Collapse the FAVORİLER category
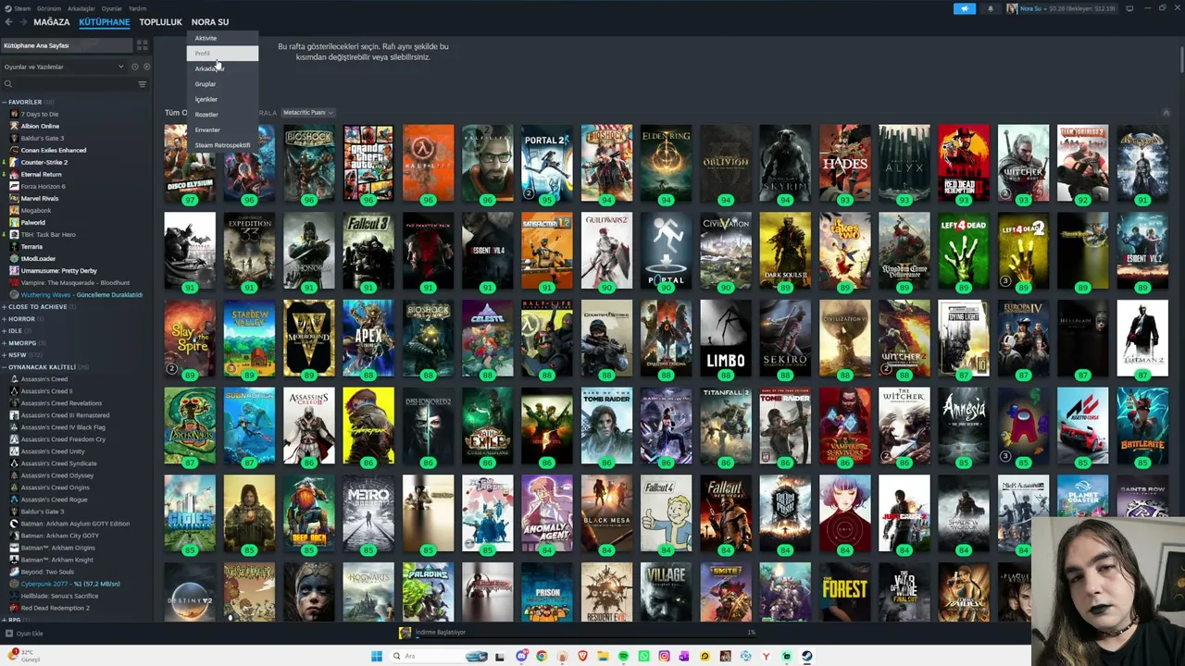1185x666 pixels. click(5, 102)
